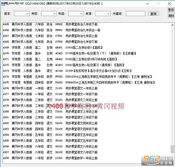Select row A375 三升四年级奥数年卡
This screenshot has height=167, width=175.
point(79,82)
